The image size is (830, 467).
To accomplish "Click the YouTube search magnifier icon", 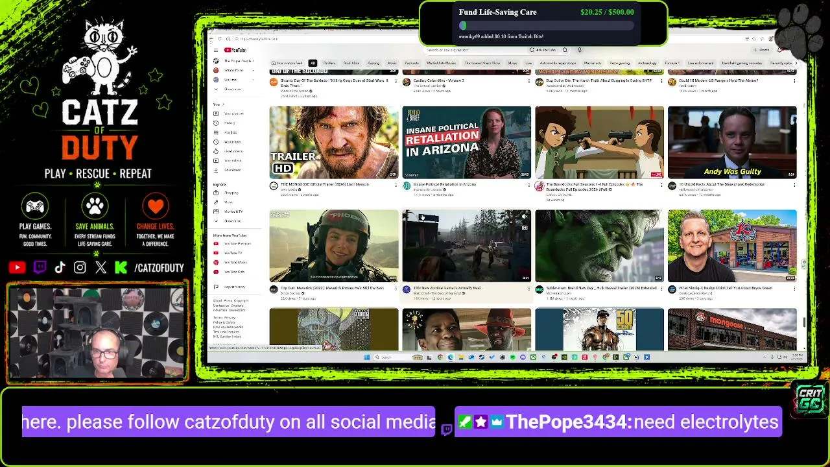I will pos(565,50).
